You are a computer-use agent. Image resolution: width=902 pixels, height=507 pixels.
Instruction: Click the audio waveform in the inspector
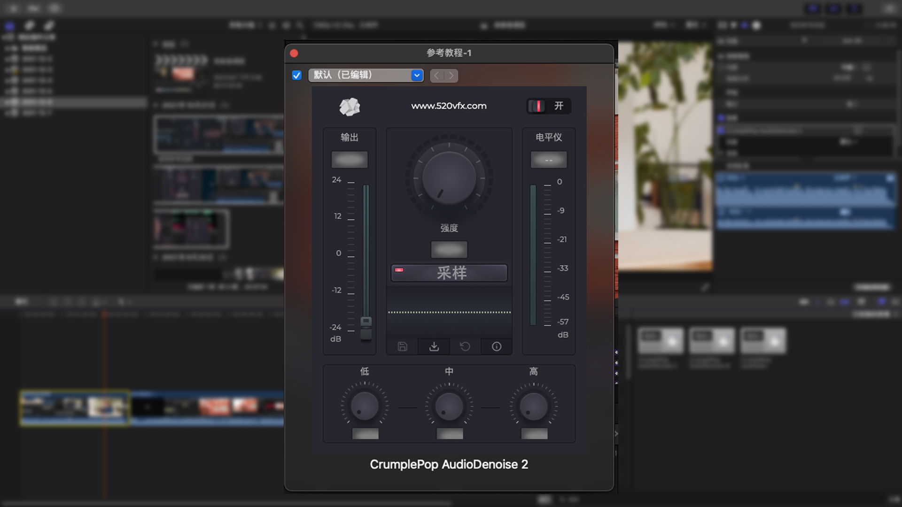click(805, 201)
